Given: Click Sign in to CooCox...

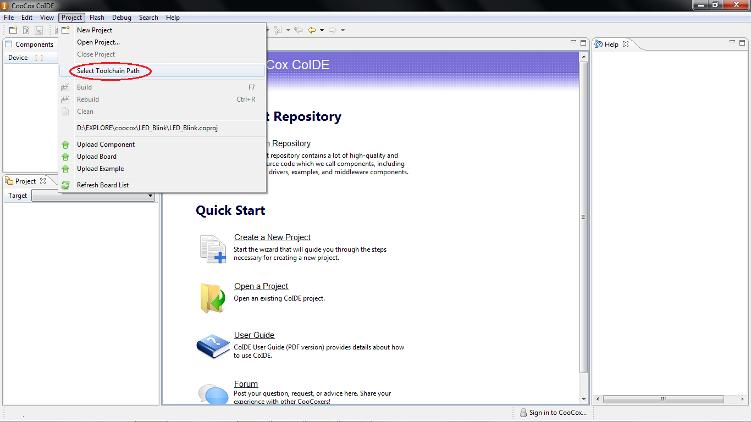Looking at the screenshot, I should pyautogui.click(x=557, y=413).
